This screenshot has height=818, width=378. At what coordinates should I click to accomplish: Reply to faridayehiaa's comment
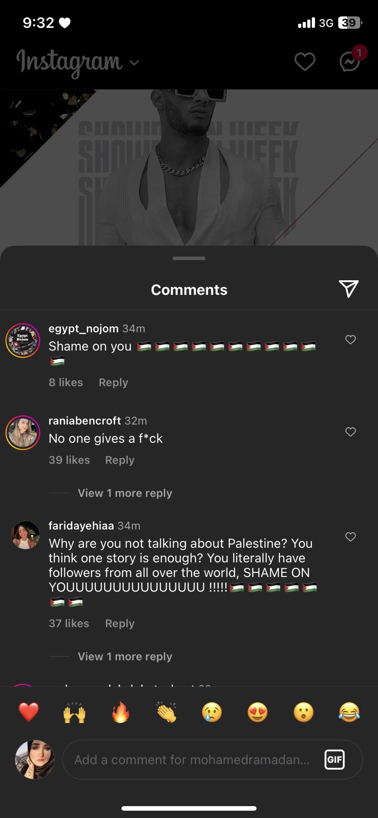tap(120, 624)
